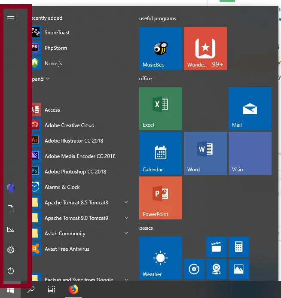Viewport: 281px width, 298px height.
Task: Expand the recently added list
Action: [40, 79]
